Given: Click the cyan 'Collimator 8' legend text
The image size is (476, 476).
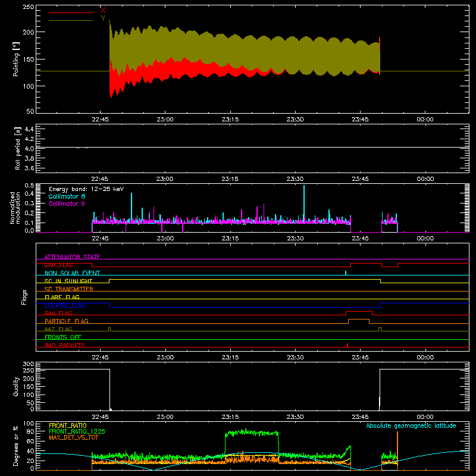Looking at the screenshot, I should (67, 196).
